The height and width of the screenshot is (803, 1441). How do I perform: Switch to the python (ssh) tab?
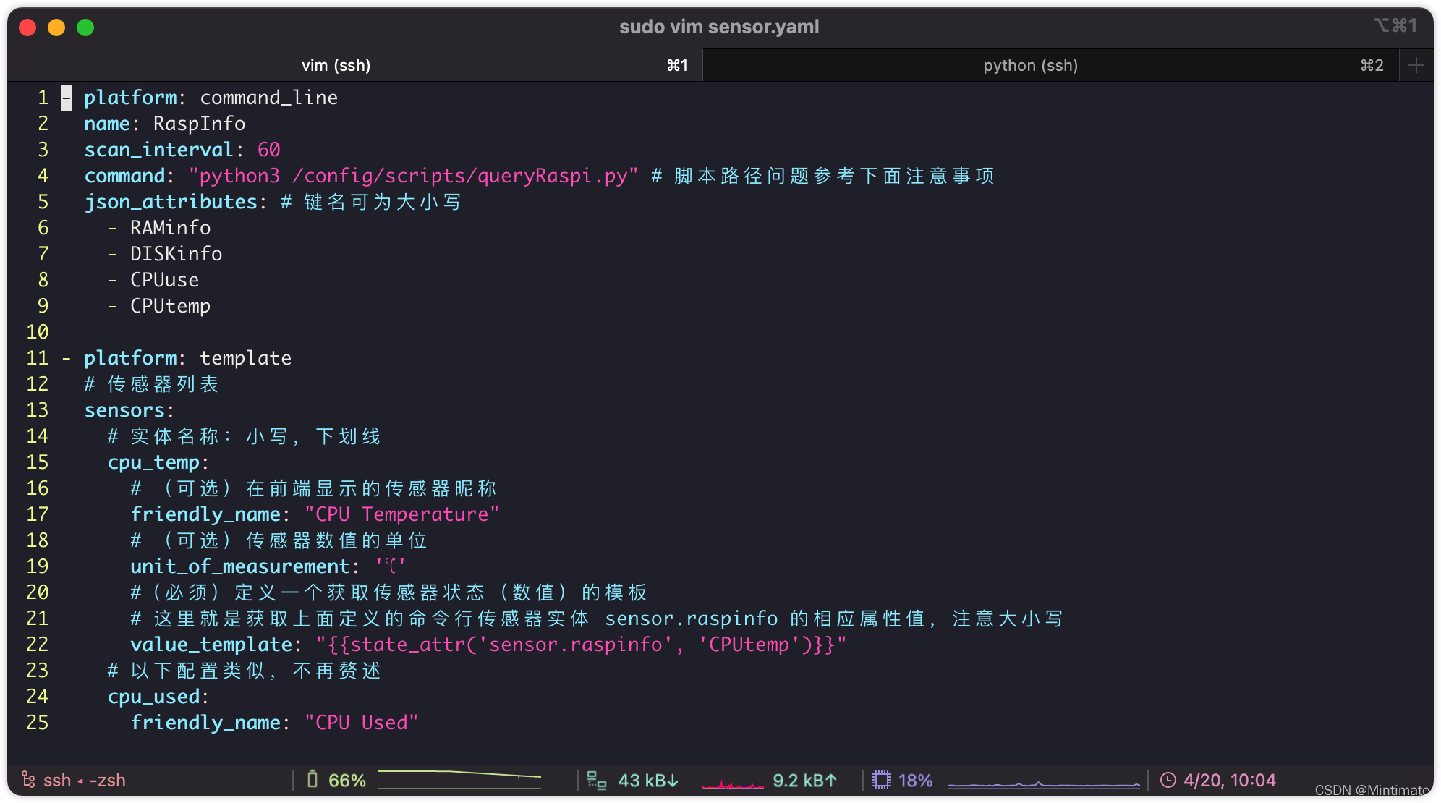pyautogui.click(x=1030, y=65)
